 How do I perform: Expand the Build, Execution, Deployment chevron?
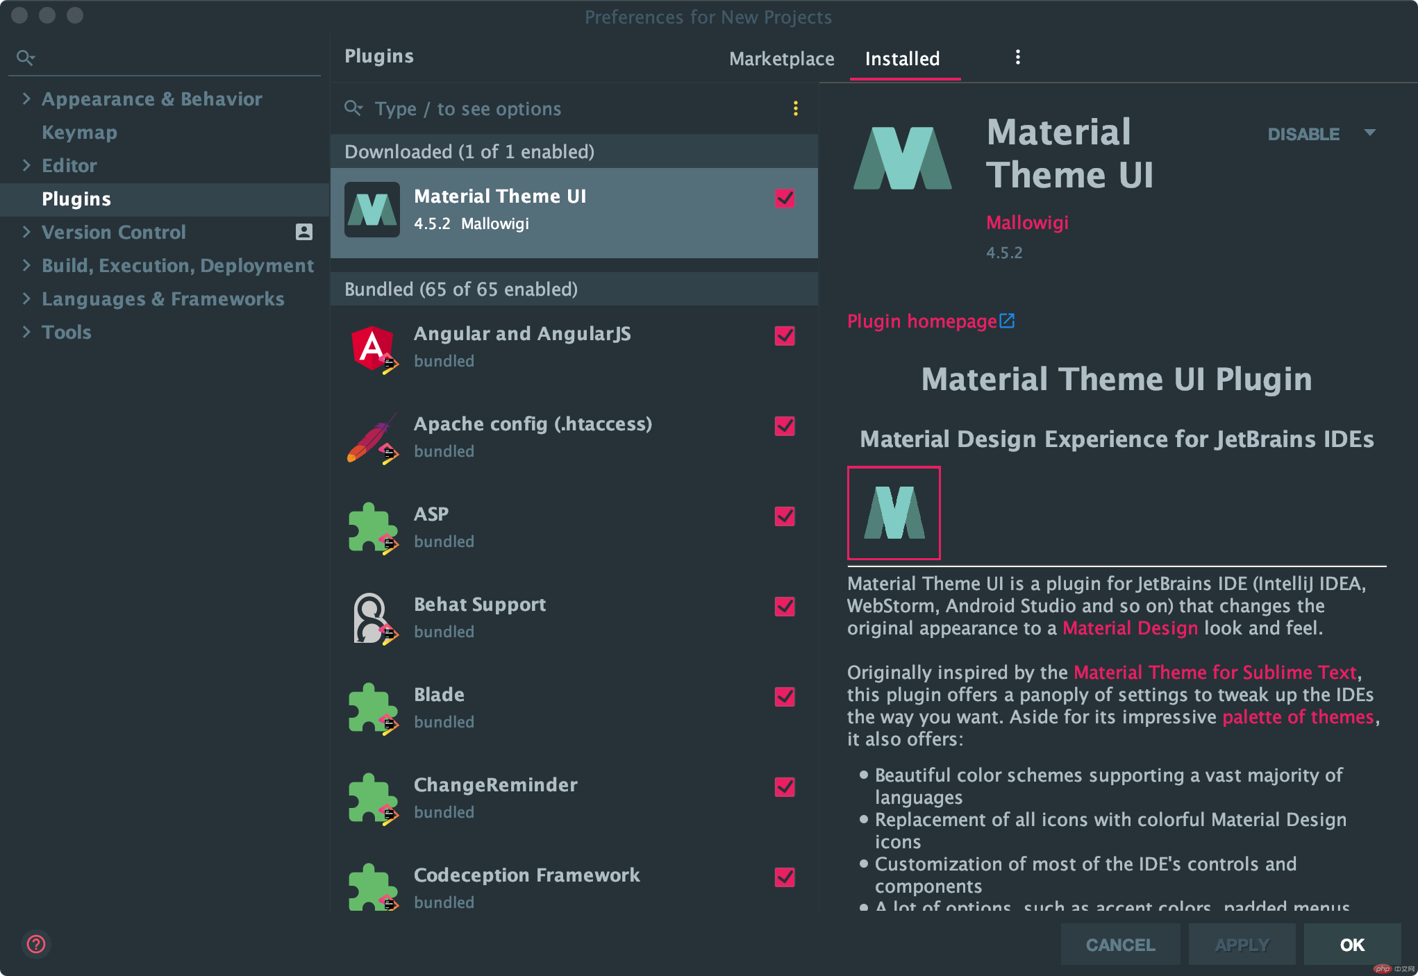(x=26, y=265)
